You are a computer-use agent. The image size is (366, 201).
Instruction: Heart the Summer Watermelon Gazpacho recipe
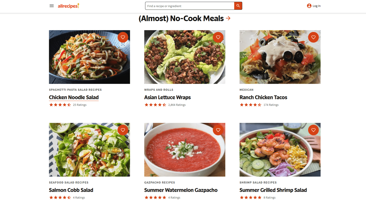(218, 130)
